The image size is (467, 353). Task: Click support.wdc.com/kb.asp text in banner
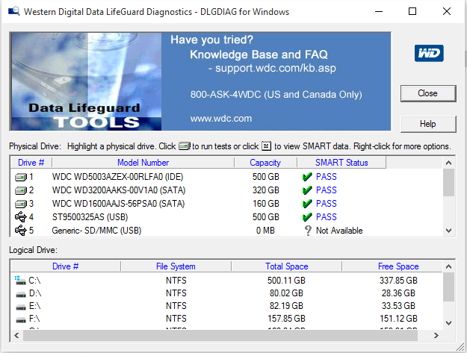pos(276,68)
